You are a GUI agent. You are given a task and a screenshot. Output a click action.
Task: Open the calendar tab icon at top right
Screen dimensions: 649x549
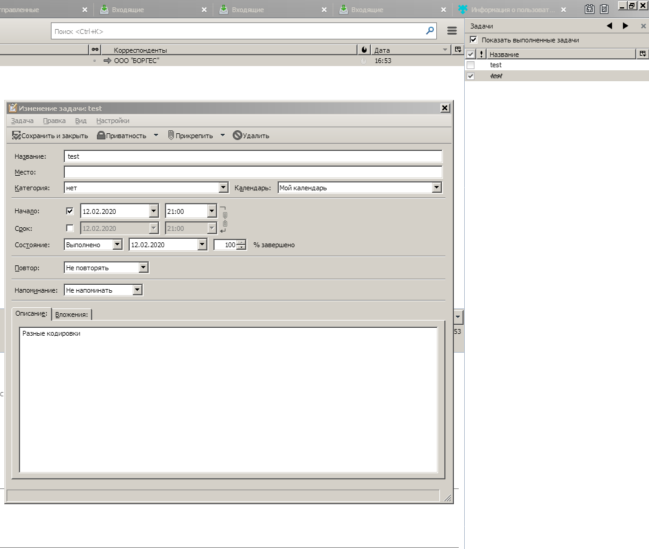pos(589,9)
